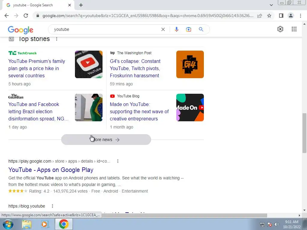Click the Chrome taskbar icon

coord(64,224)
